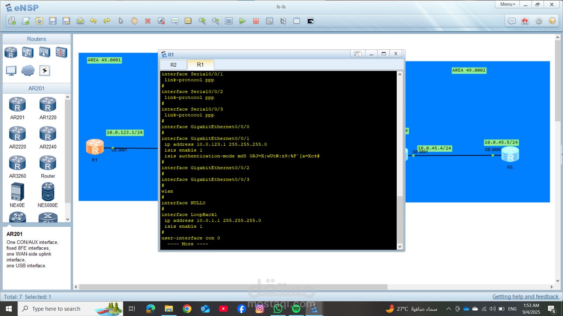The image size is (563, 316).
Task: Click the canvas horizontal scrollbar thumb
Action: point(233,287)
